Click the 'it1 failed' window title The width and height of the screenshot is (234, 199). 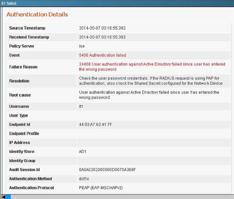tap(9, 3)
